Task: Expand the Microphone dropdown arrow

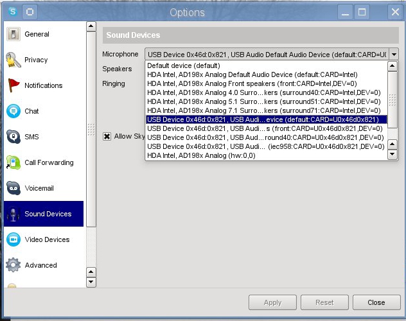Action: 394,55
